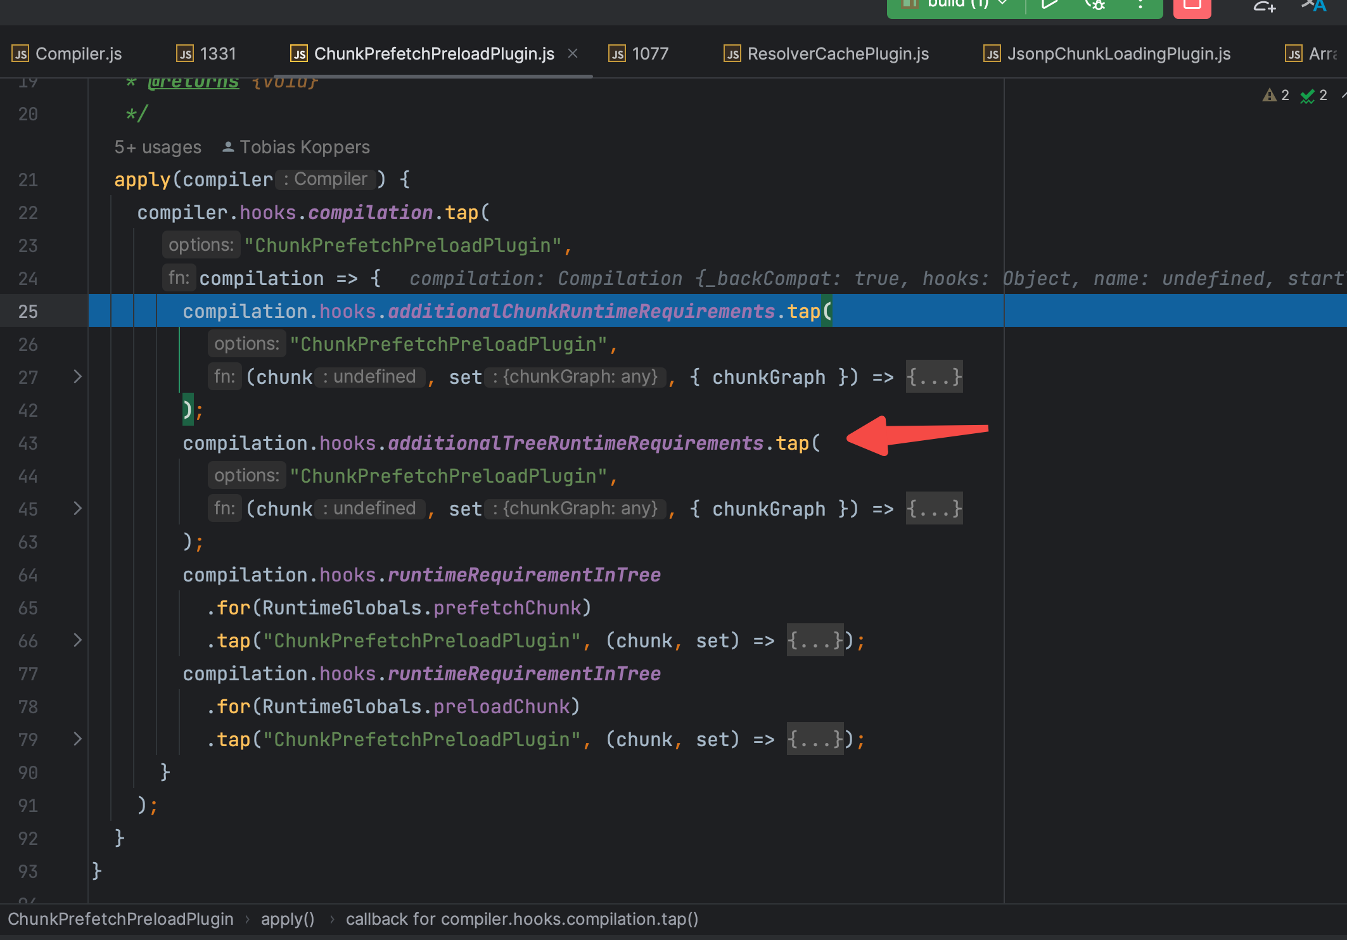Screen dimensions: 1347x940
Task: Click the '5+ usages' inlay link
Action: pos(158,147)
